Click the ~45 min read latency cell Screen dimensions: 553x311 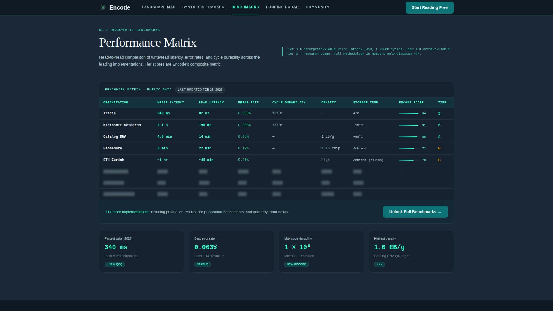pyautogui.click(x=206, y=160)
